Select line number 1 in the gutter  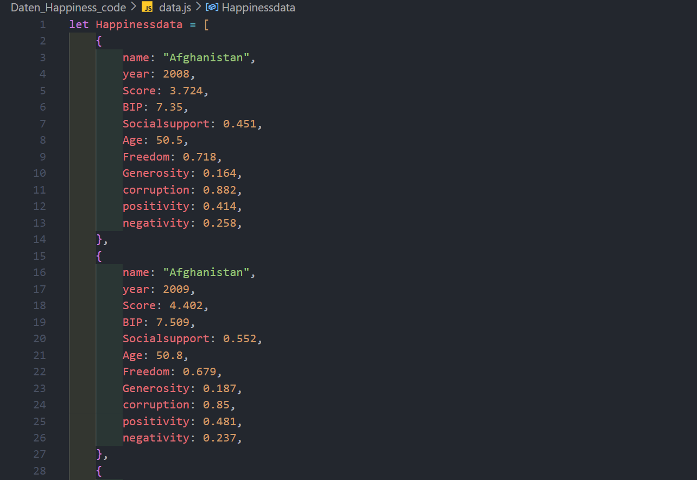pos(42,24)
